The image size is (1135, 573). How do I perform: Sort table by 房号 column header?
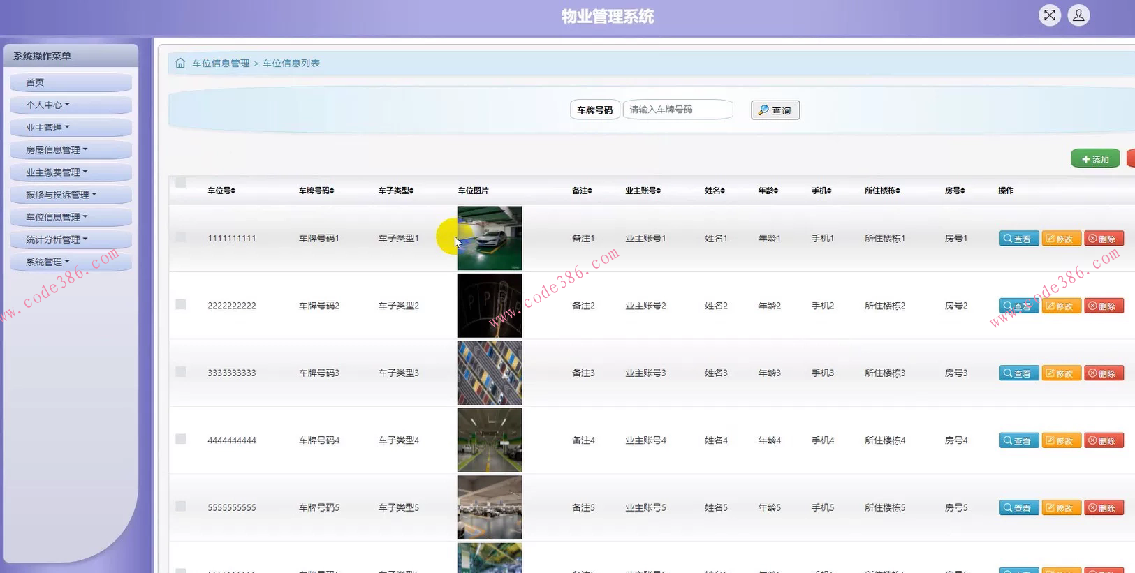955,191
